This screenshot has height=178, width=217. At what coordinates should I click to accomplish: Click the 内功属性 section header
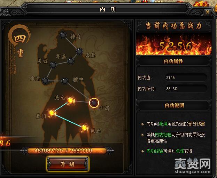click(x=173, y=61)
